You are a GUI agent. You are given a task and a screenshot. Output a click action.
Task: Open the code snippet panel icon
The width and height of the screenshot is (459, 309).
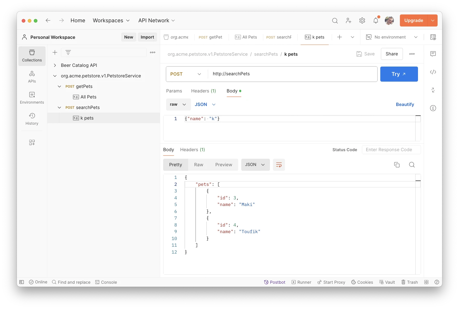[x=433, y=72]
